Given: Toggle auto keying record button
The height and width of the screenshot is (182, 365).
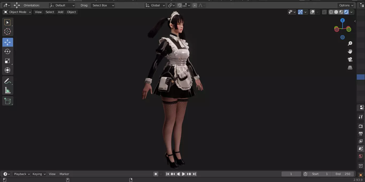Looking at the screenshot, I should (156, 174).
